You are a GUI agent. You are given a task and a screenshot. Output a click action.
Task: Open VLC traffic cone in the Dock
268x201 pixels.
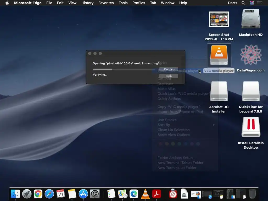145,194
